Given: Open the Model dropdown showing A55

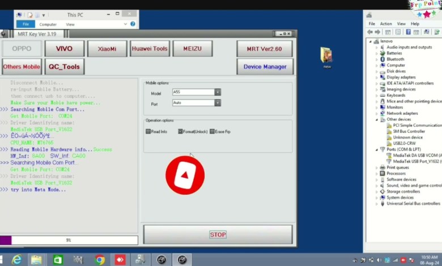Looking at the screenshot, I should coord(218,92).
